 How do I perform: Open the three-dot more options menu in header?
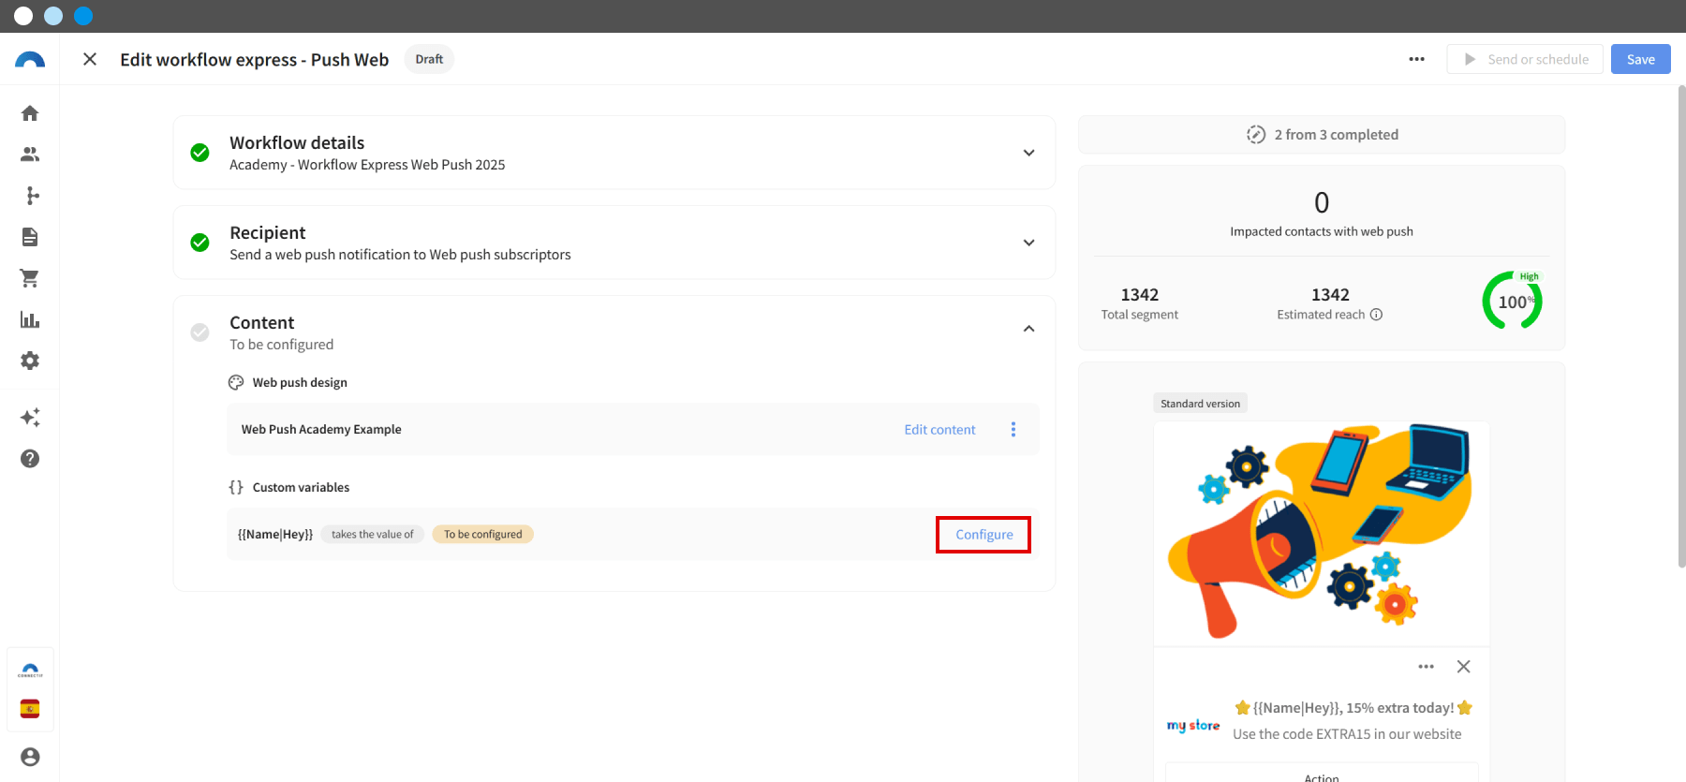[1416, 59]
